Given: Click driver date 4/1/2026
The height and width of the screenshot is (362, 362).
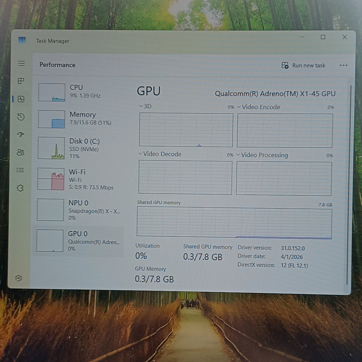Looking at the screenshot, I should tap(291, 257).
